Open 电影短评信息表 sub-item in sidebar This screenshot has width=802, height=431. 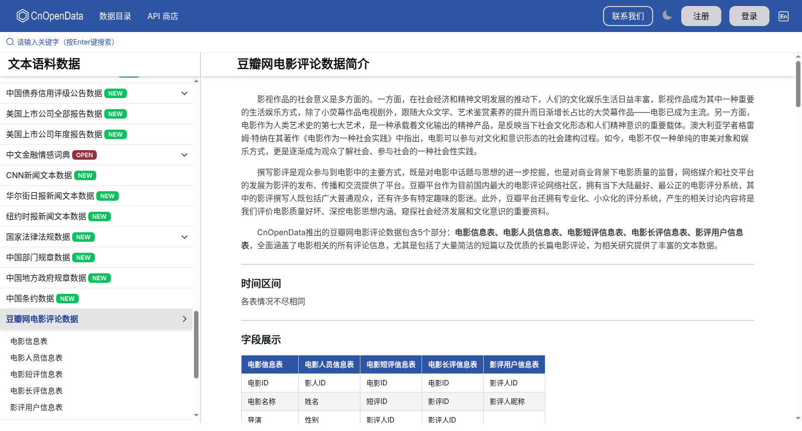(37, 374)
